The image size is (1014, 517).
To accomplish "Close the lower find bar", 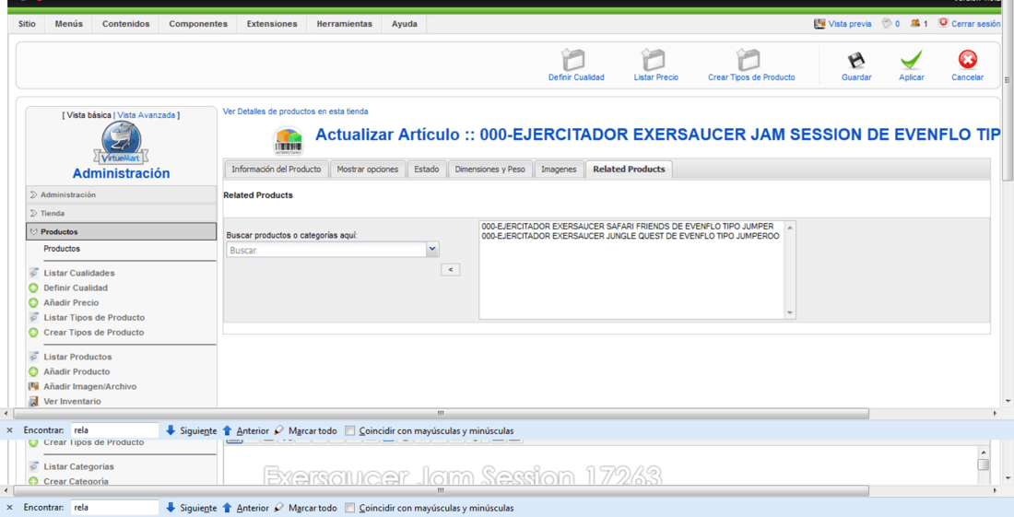I will (10, 508).
